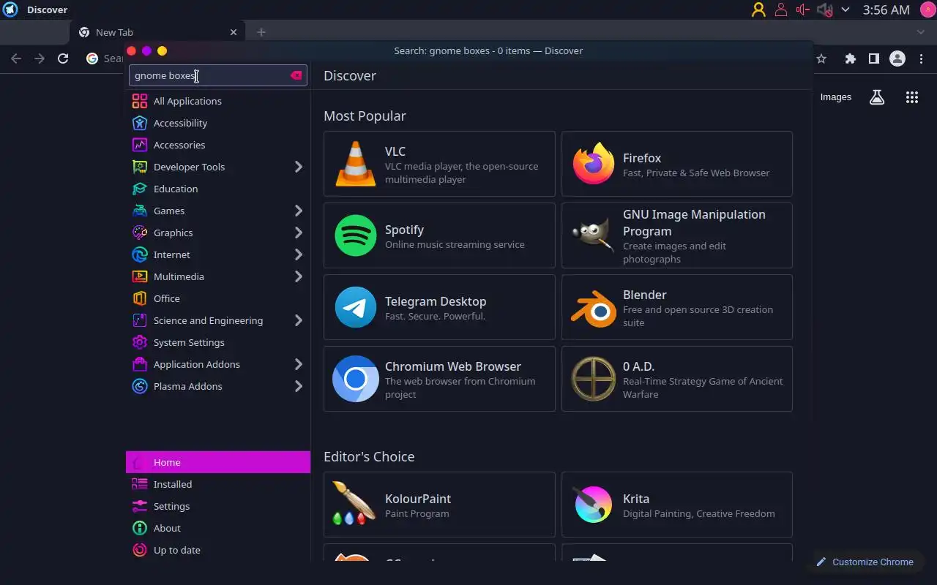Open a new Chrome tab
This screenshot has width=937, height=585.
[x=261, y=32]
